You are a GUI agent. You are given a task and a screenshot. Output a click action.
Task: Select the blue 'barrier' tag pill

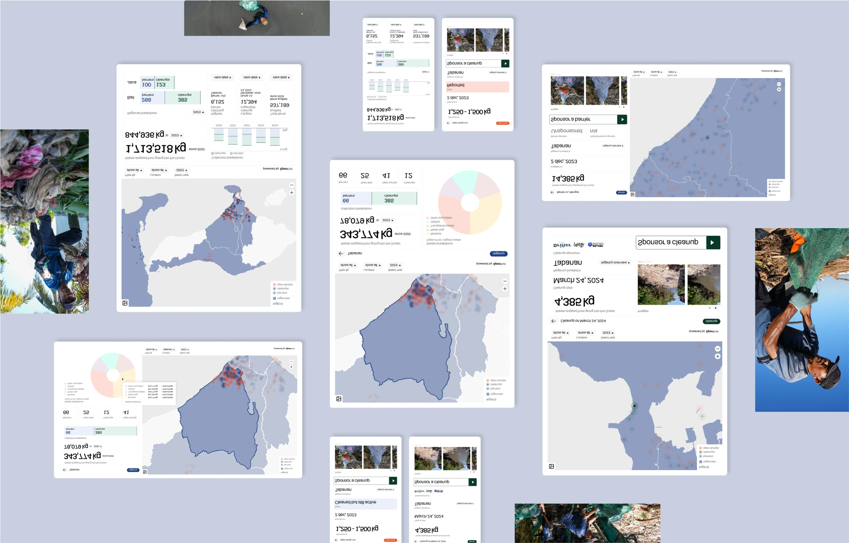621,192
